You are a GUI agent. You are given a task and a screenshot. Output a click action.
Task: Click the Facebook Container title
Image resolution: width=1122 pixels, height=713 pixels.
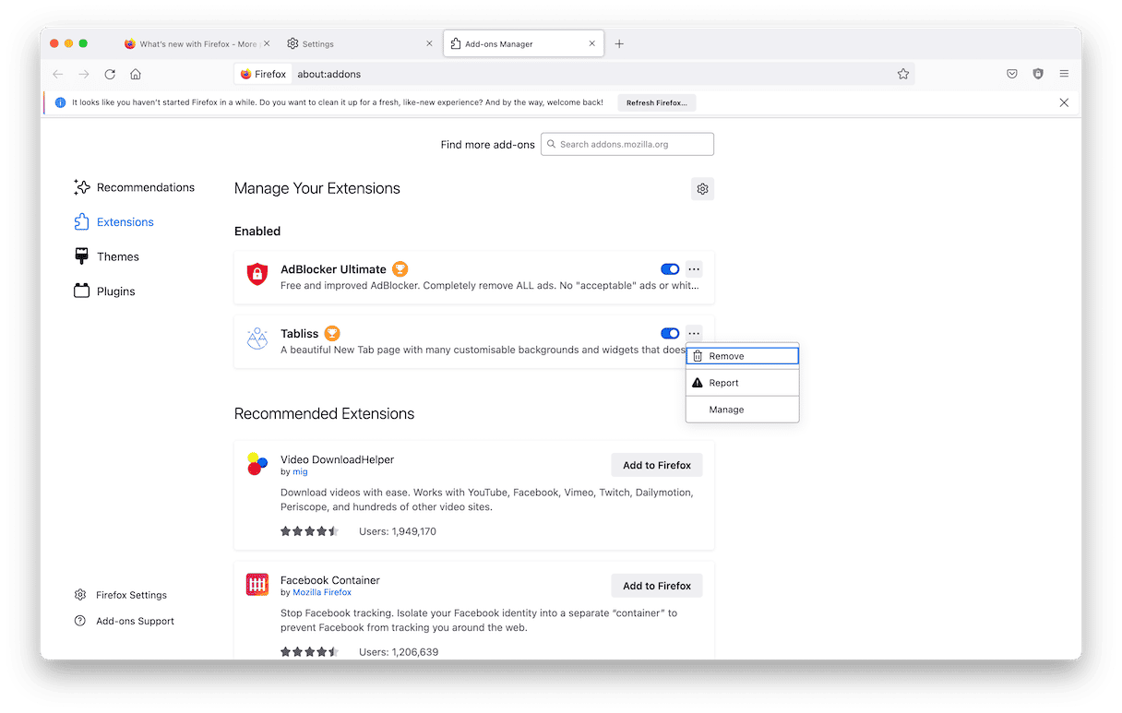pos(330,580)
